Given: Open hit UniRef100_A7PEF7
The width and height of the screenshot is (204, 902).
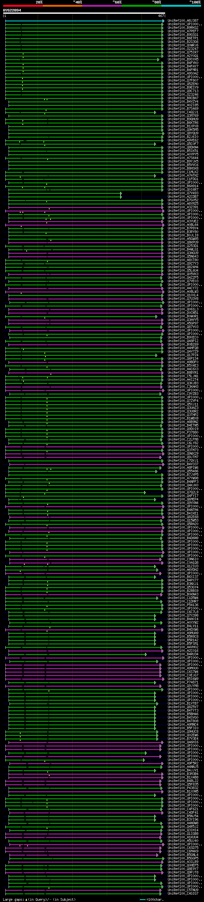Looking at the screenshot, I should pos(183,31).
